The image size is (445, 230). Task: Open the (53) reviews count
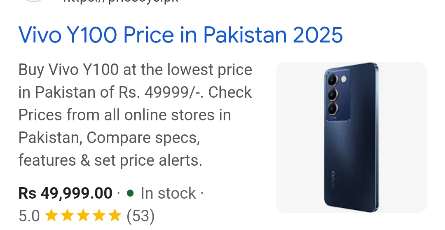pos(141,216)
